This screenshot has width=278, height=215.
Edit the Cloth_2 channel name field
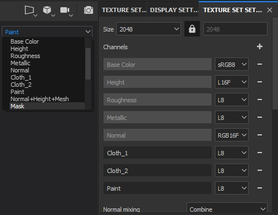tap(157, 170)
